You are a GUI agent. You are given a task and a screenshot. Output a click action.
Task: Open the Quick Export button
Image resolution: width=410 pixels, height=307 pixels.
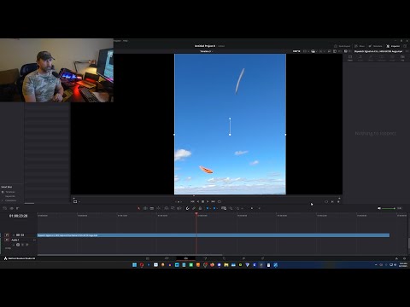[342, 46]
